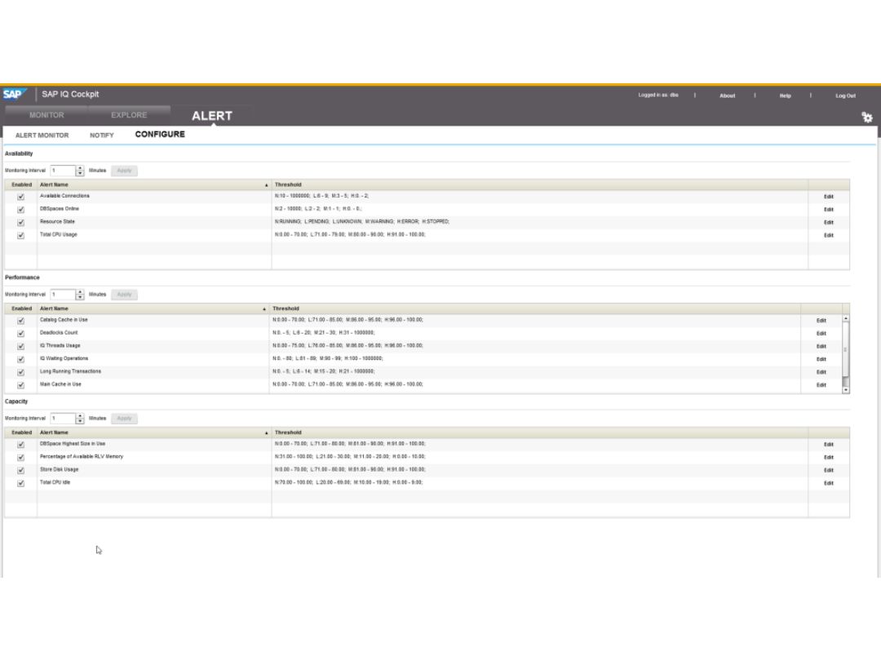
Task: Switch to the EXPLORE tab
Action: point(129,115)
